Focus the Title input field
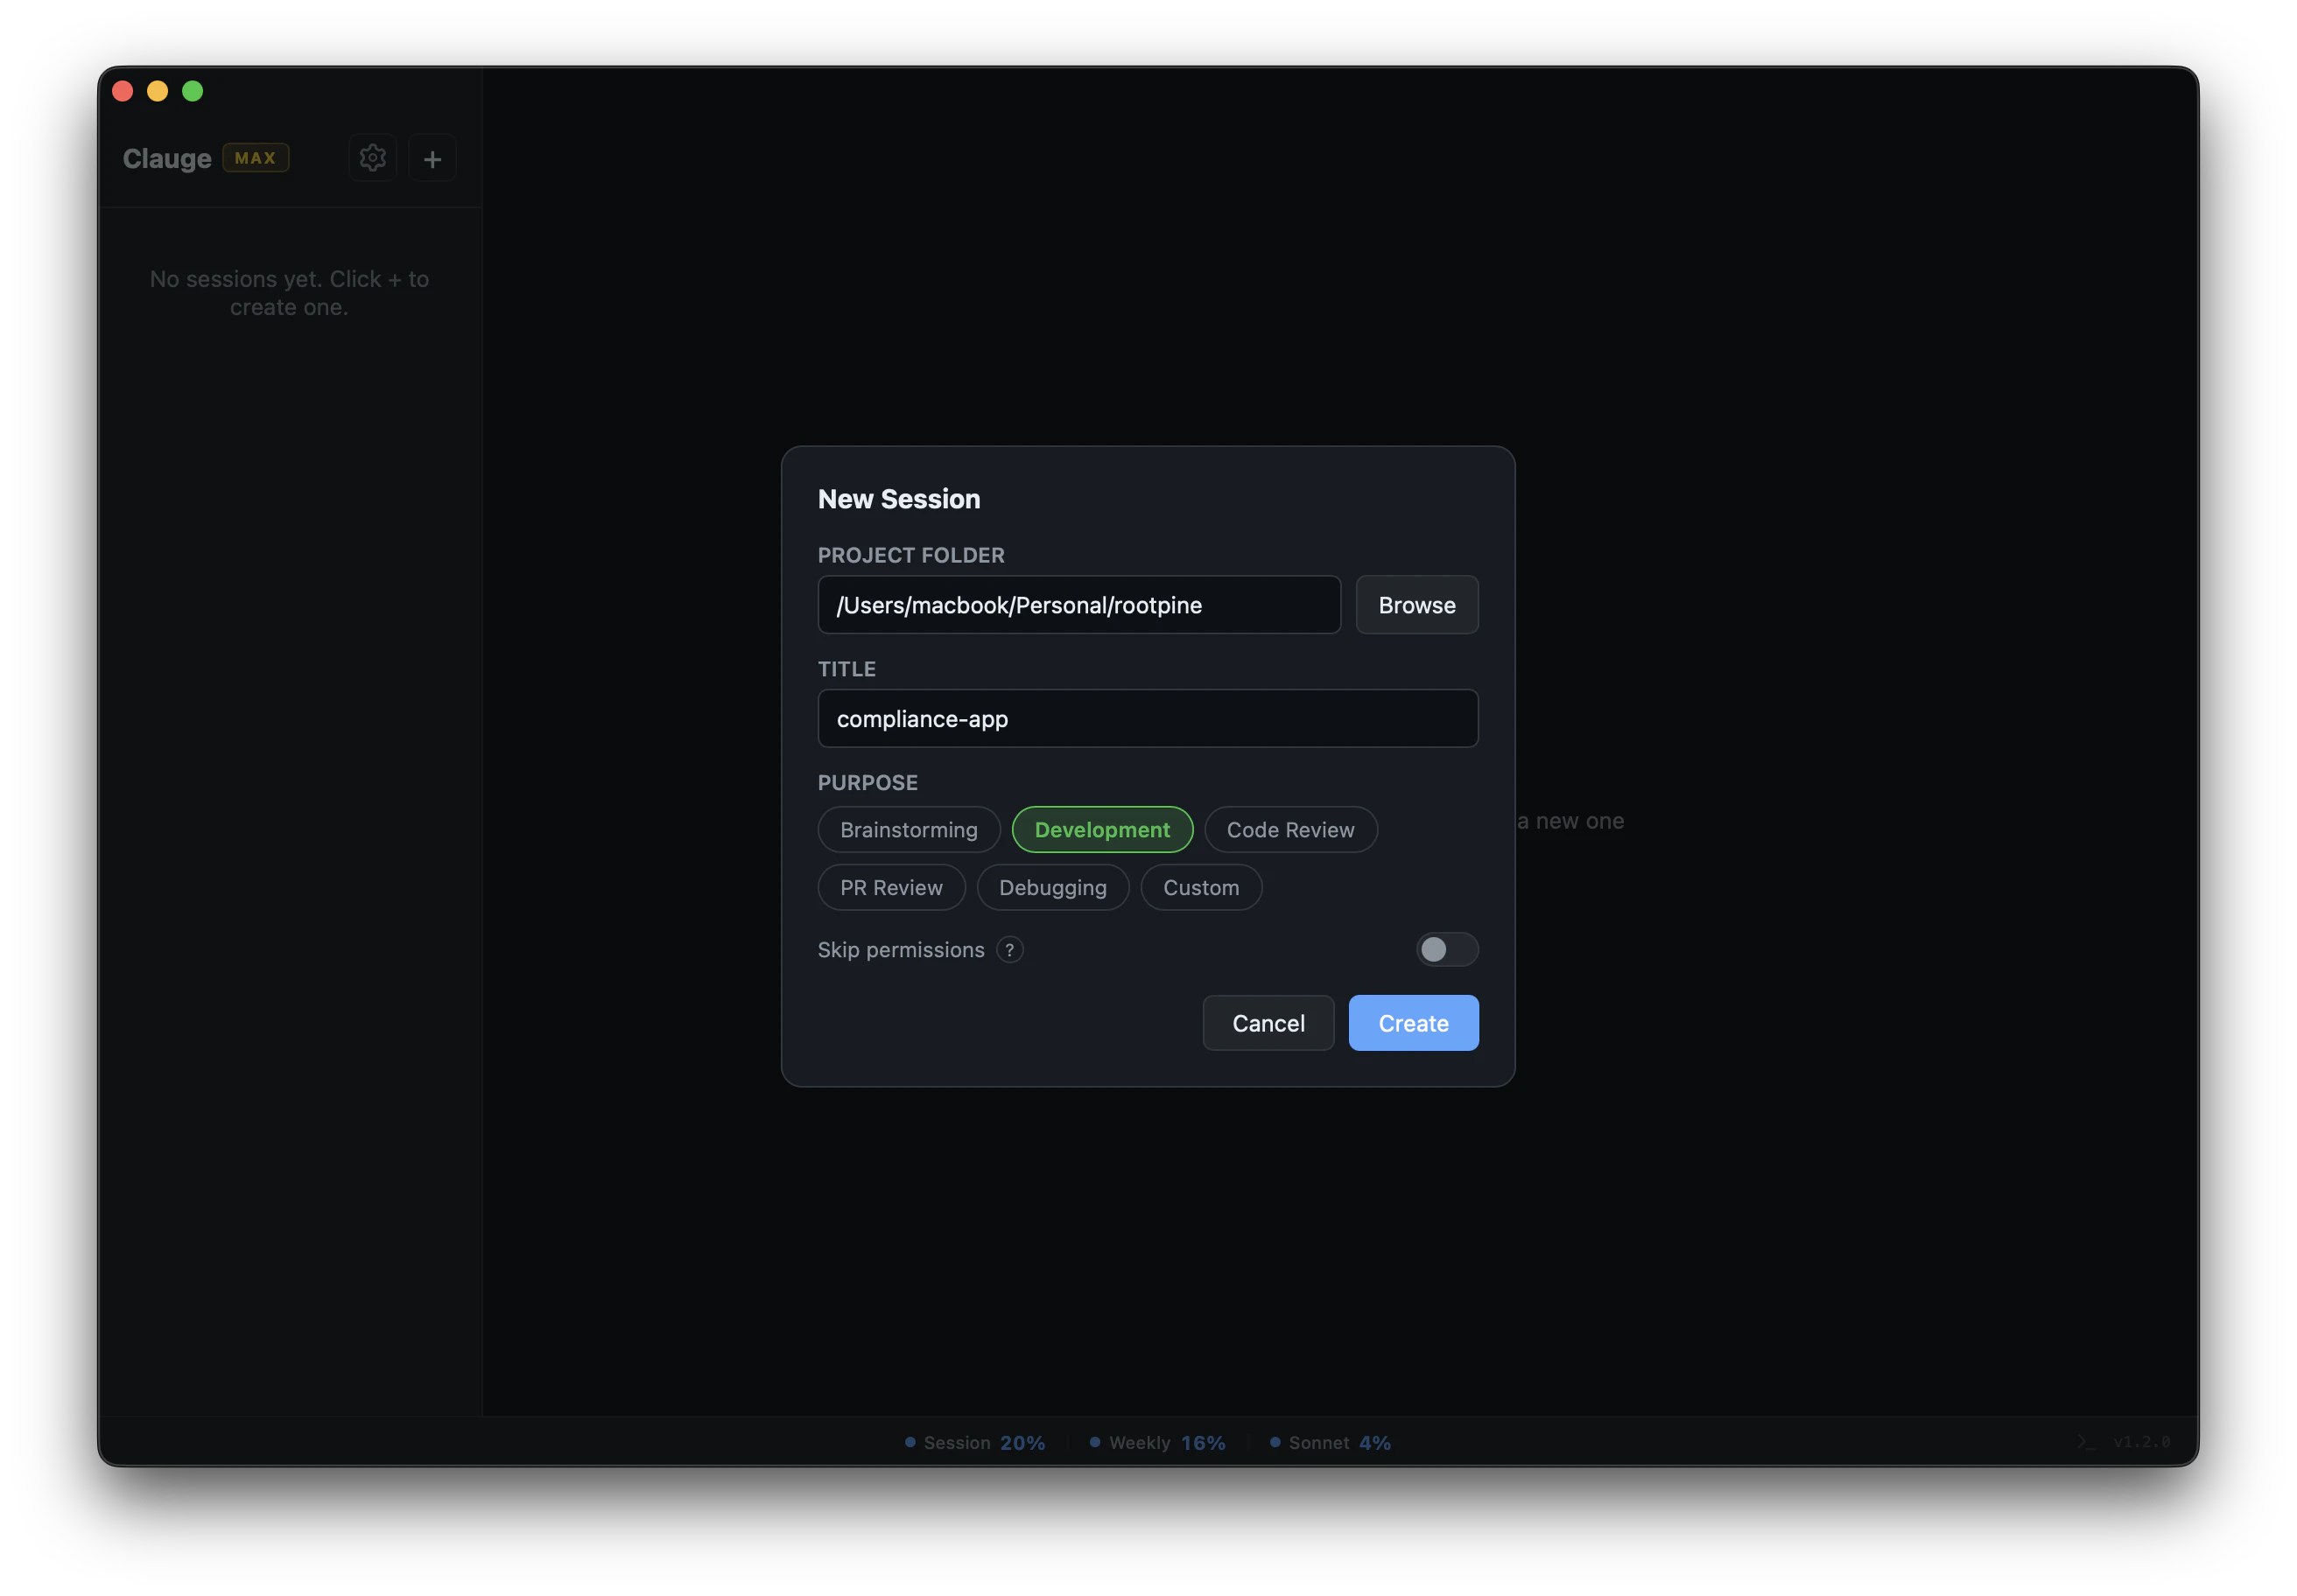 click(x=1148, y=719)
